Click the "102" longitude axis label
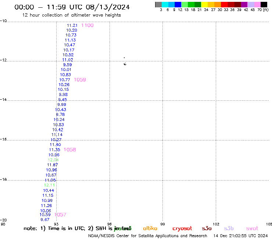Screen dimensions: 272x239 [x=216, y=224]
